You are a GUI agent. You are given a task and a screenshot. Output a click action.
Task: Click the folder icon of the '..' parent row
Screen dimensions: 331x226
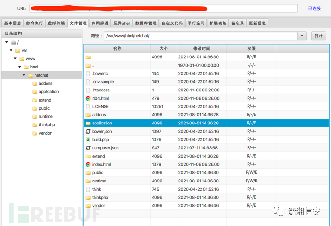click(88, 66)
